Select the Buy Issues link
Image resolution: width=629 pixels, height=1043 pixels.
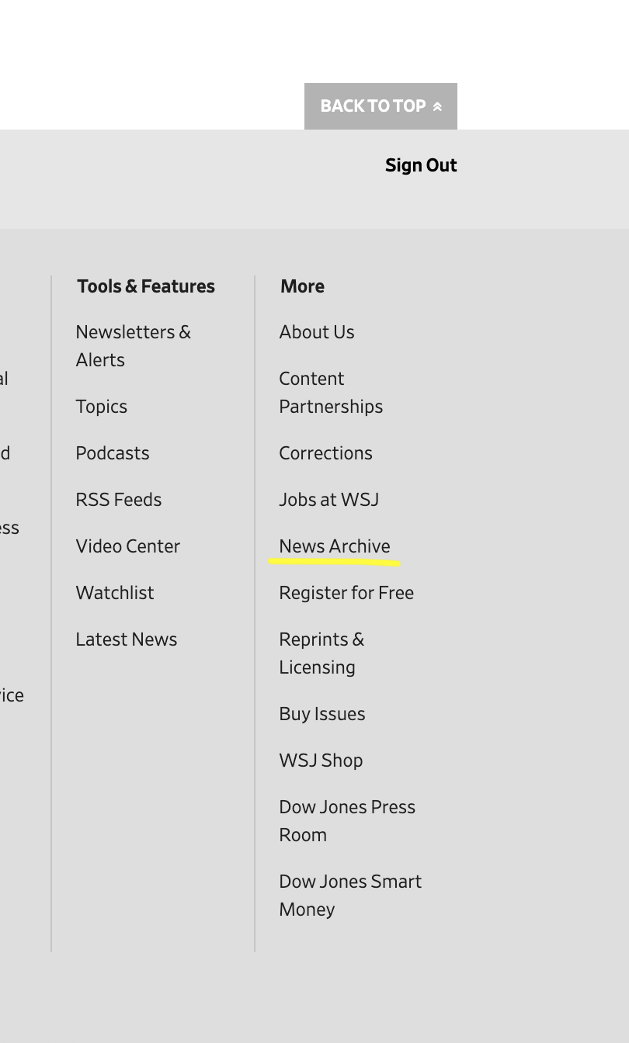pyautogui.click(x=322, y=714)
